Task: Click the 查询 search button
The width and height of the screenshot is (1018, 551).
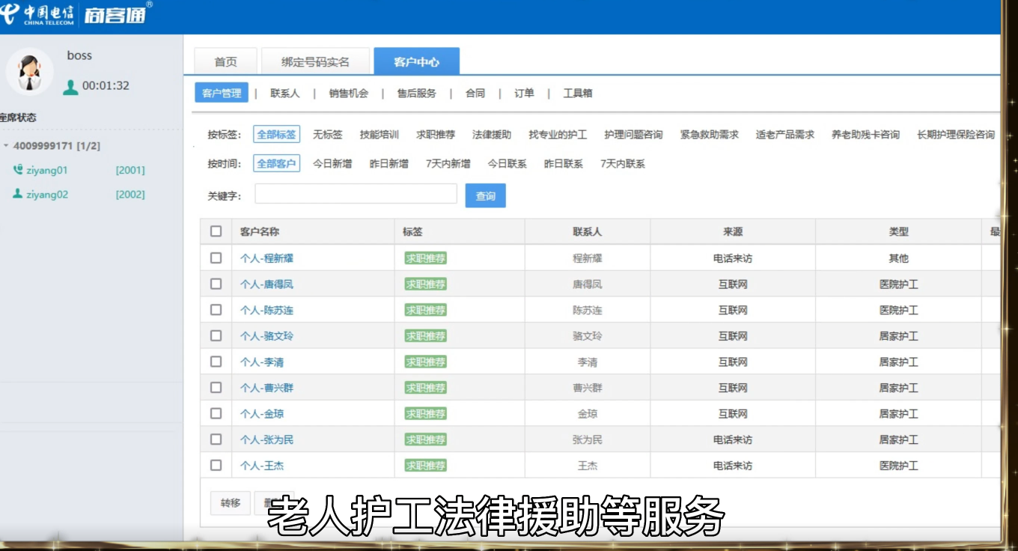Action: [x=486, y=195]
